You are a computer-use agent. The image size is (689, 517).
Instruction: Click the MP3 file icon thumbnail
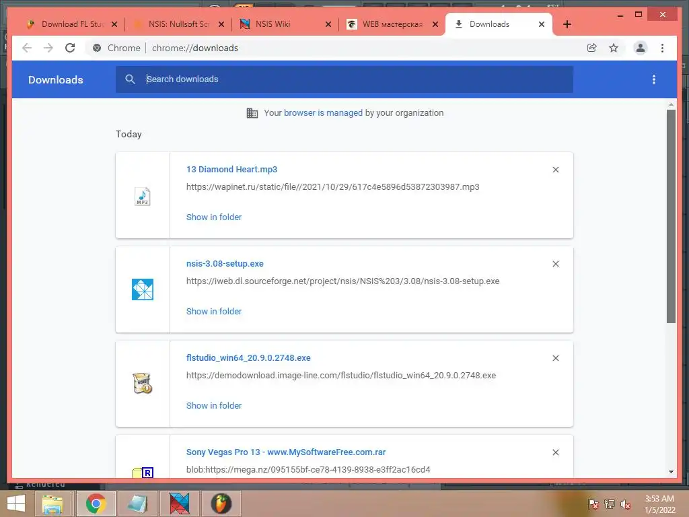[x=143, y=196]
